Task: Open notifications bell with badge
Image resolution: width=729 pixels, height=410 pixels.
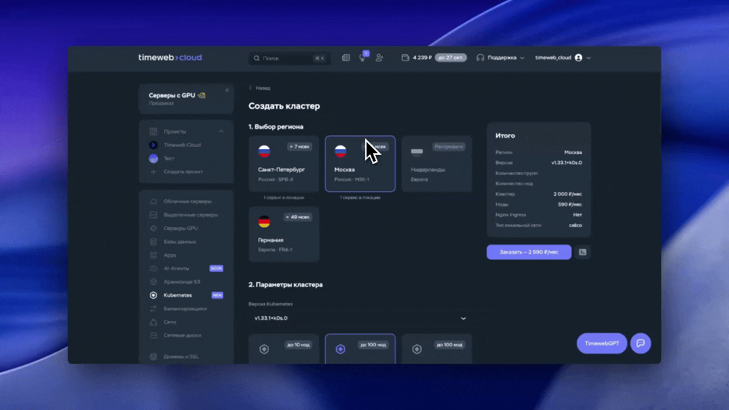Action: click(362, 58)
